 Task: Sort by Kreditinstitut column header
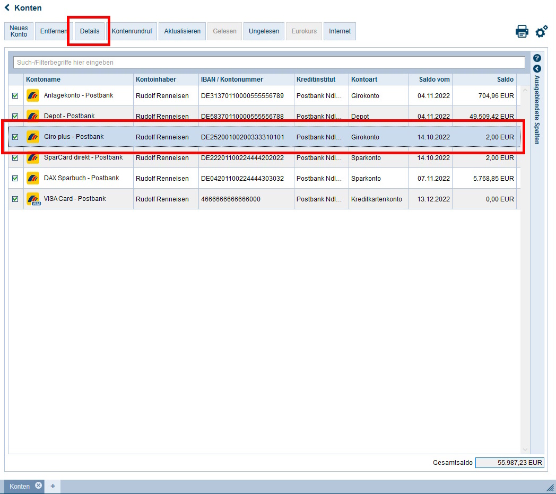click(x=322, y=80)
